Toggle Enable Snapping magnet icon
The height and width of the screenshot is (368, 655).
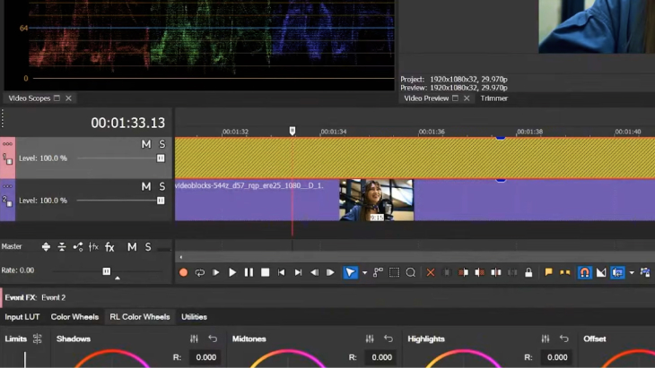pyautogui.click(x=584, y=272)
